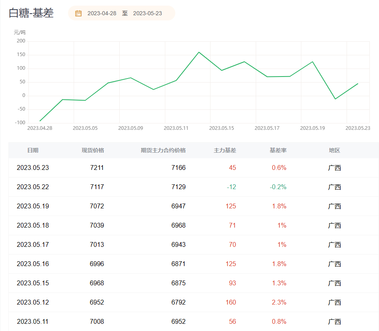Click the 期货主力合约价格 column header

pyautogui.click(x=163, y=150)
